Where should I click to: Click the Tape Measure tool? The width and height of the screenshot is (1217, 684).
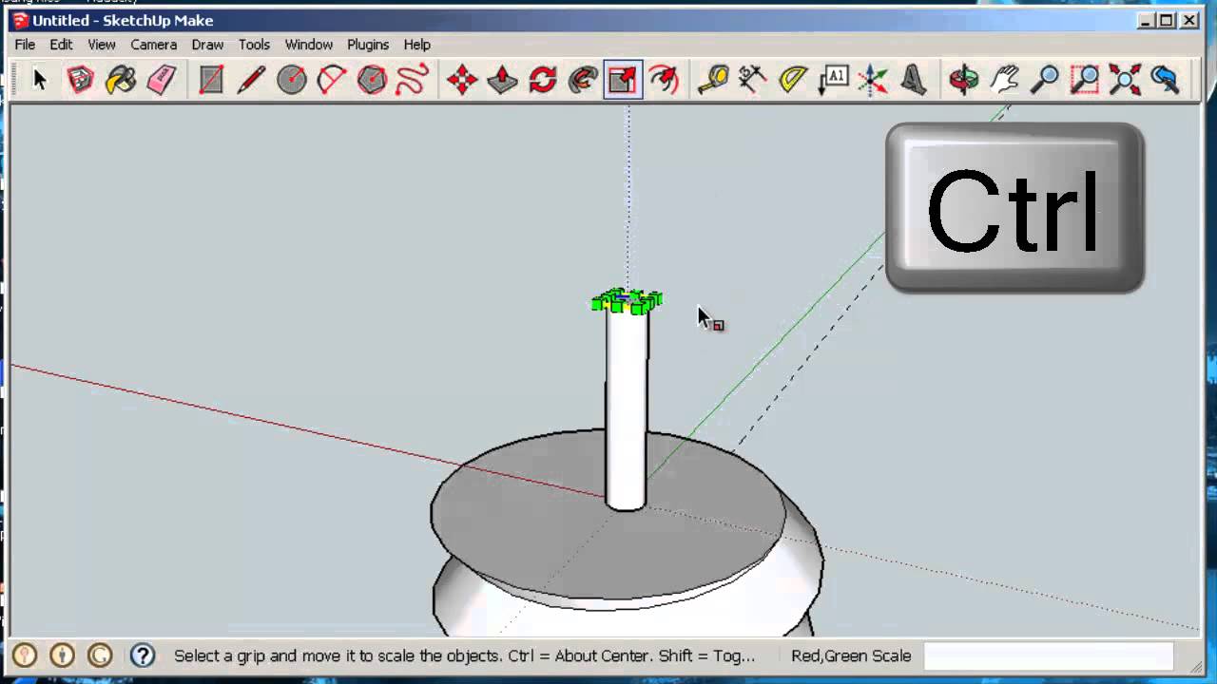(712, 80)
